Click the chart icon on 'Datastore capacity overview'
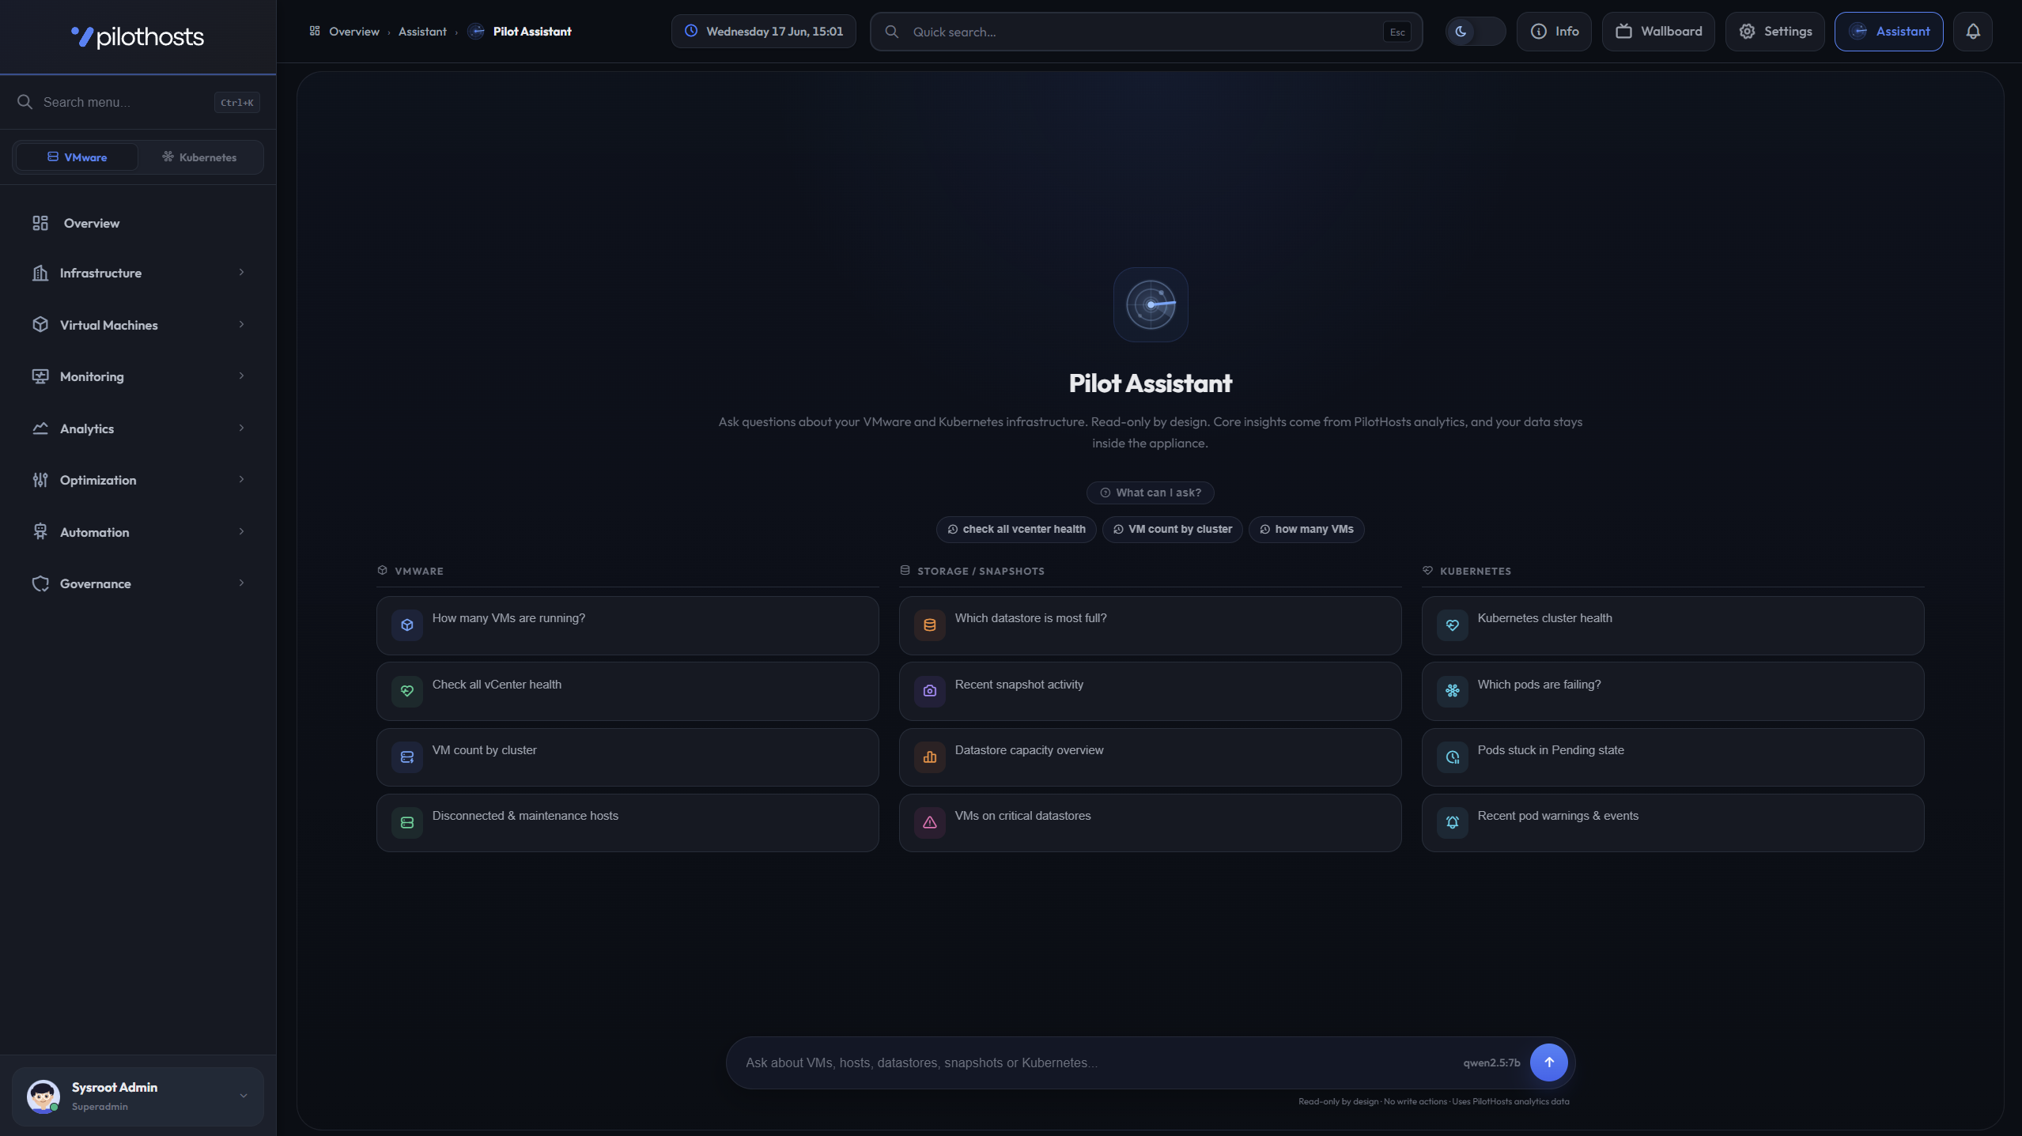The image size is (2022, 1136). coord(930,757)
